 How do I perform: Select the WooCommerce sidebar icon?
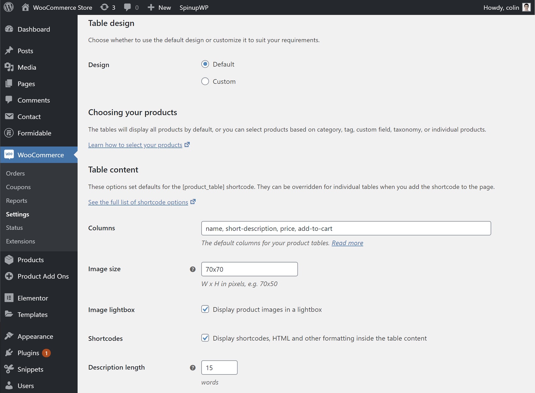(9, 155)
